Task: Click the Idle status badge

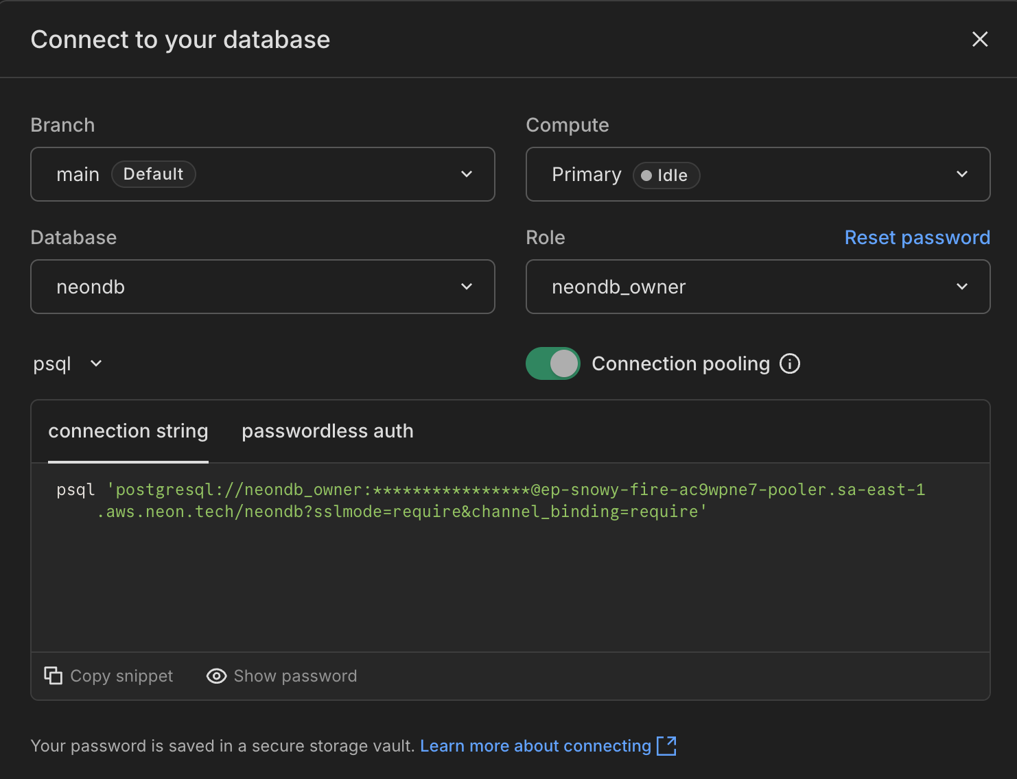Action: 666,176
